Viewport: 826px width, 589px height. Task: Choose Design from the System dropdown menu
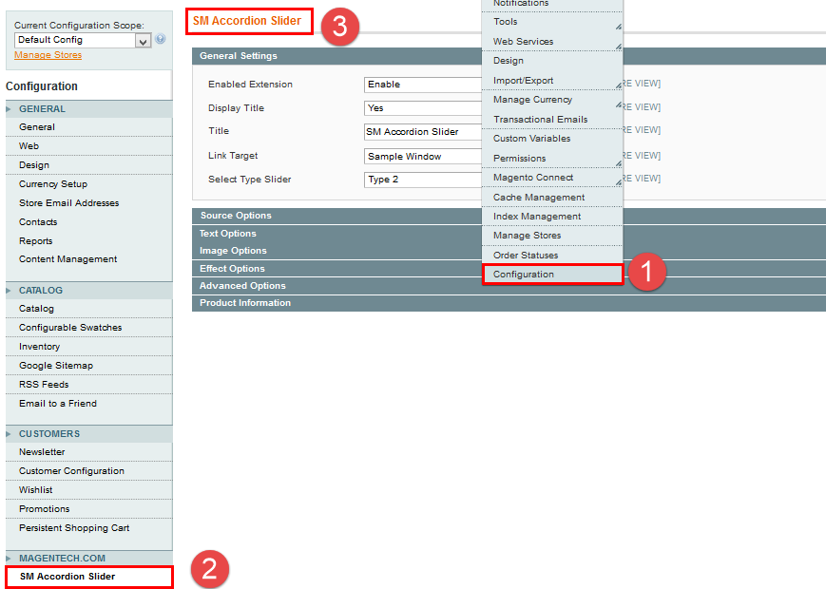click(x=552, y=61)
